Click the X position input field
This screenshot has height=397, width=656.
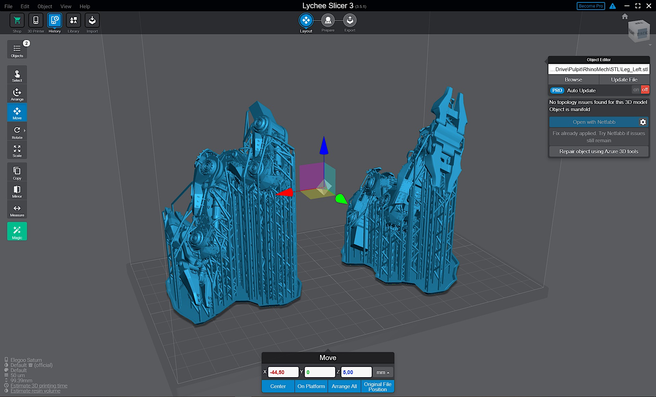pos(283,372)
